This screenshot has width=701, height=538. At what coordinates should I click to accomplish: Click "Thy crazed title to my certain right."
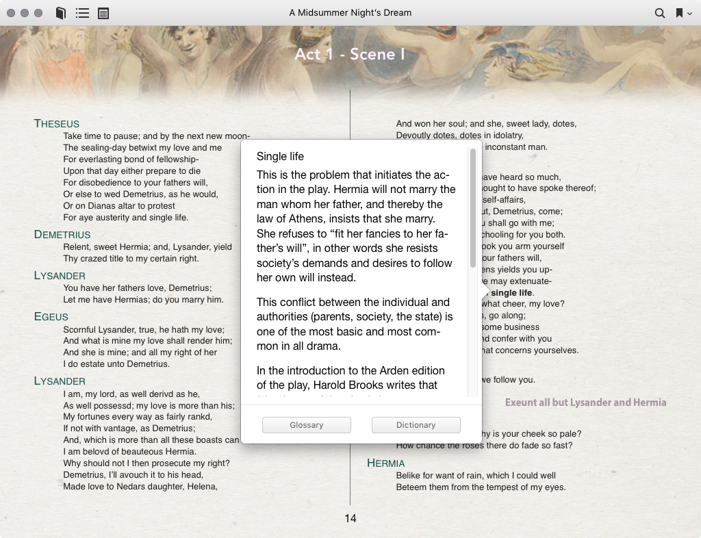coord(131,258)
